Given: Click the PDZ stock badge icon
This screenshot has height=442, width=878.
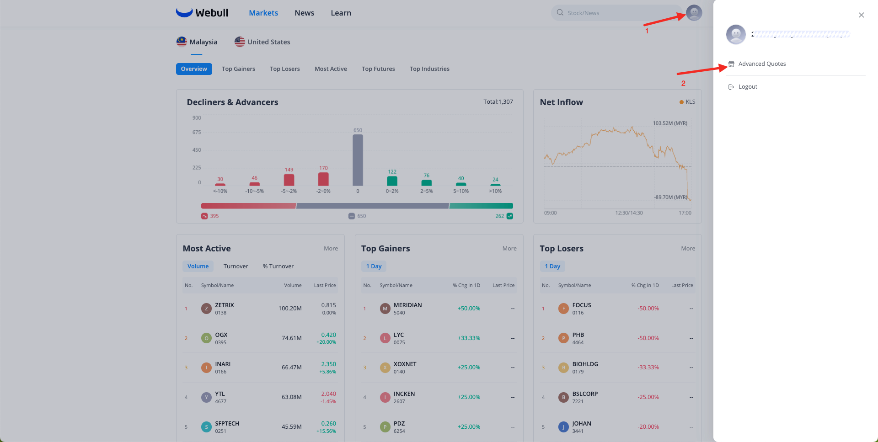Looking at the screenshot, I should click(x=385, y=427).
